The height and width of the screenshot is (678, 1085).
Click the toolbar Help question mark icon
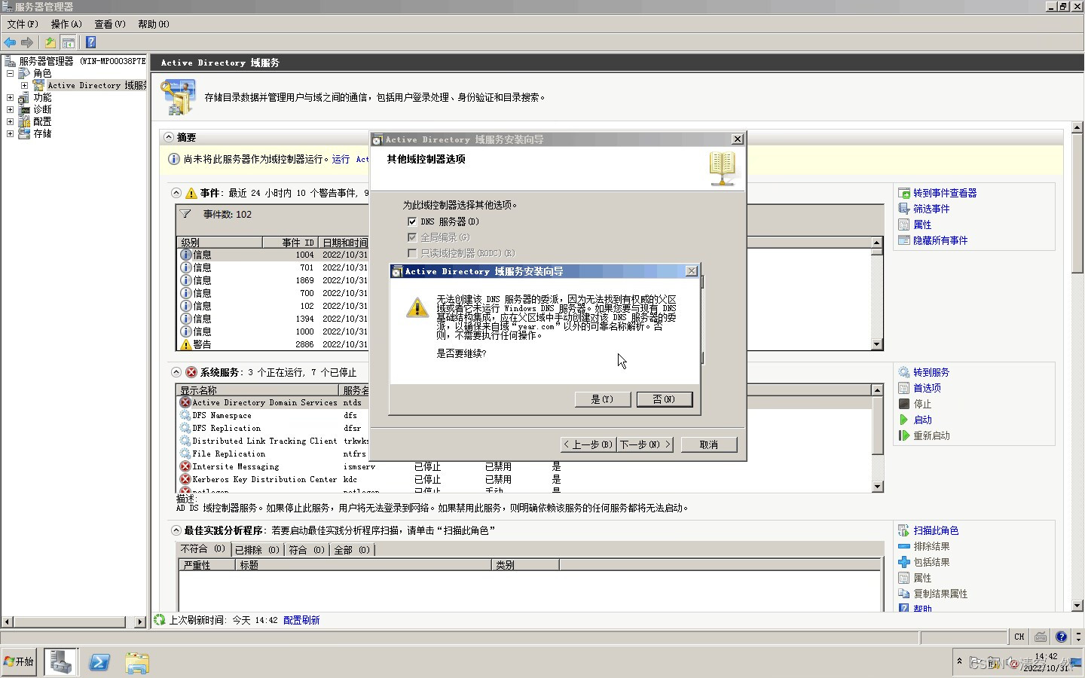point(90,42)
